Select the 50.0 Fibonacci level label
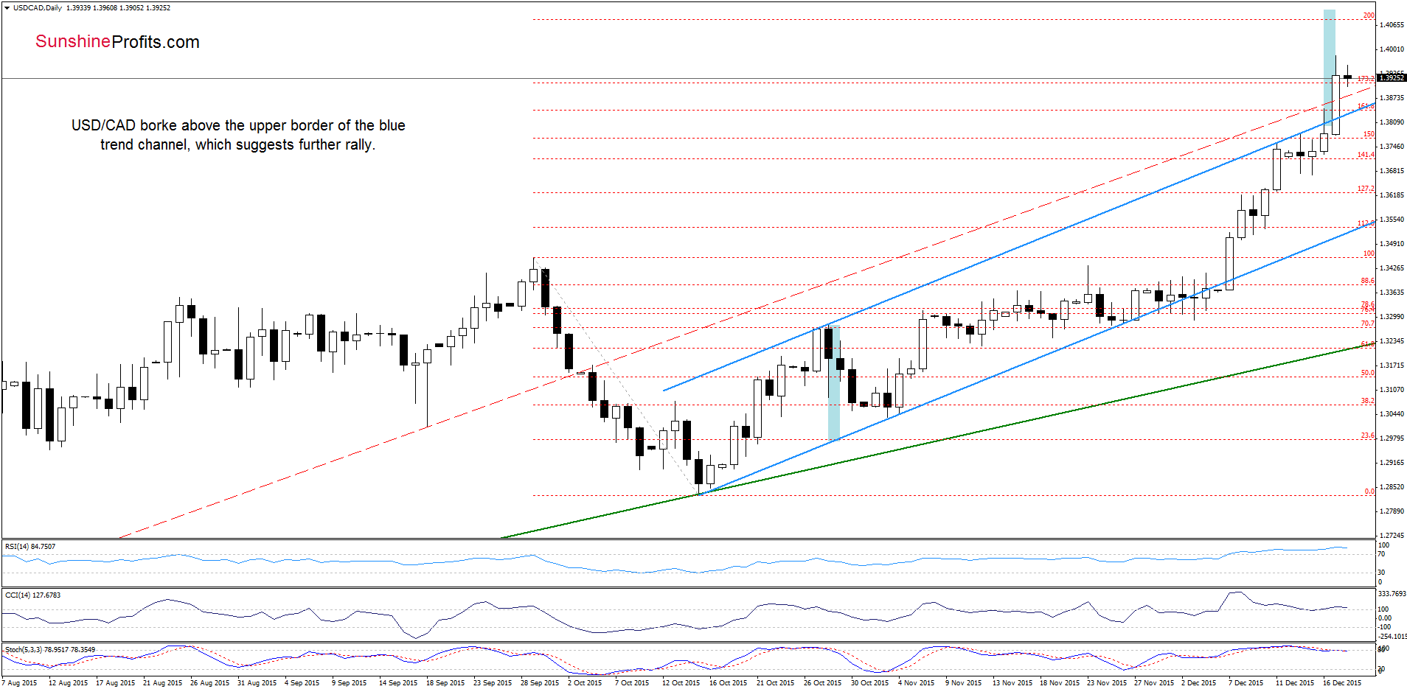The height and width of the screenshot is (689, 1407). pyautogui.click(x=1367, y=373)
